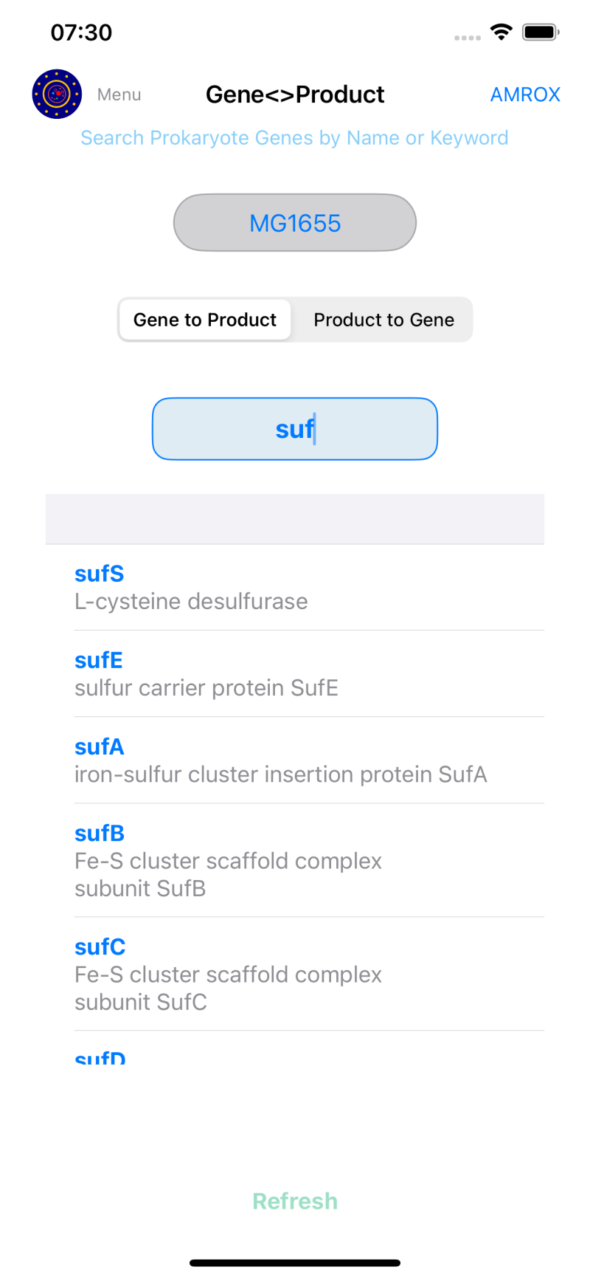
Task: Select the sufB scaffold complex entry
Action: pyautogui.click(x=295, y=861)
